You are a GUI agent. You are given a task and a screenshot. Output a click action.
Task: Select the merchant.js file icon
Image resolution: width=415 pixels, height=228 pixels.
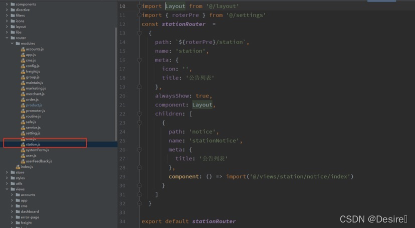point(23,94)
